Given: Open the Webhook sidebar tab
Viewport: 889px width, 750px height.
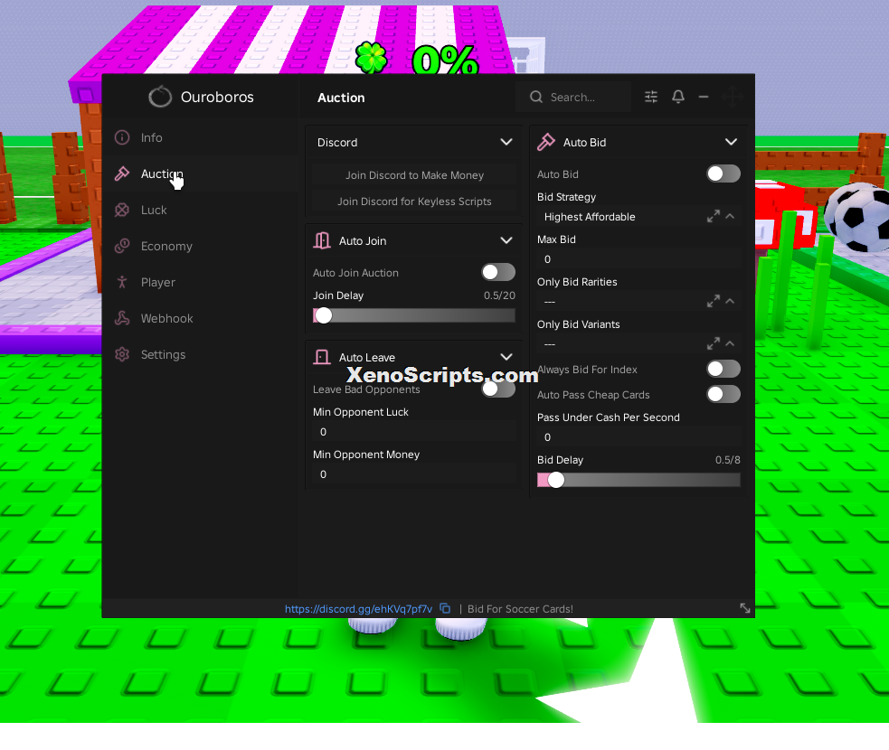Looking at the screenshot, I should (166, 318).
